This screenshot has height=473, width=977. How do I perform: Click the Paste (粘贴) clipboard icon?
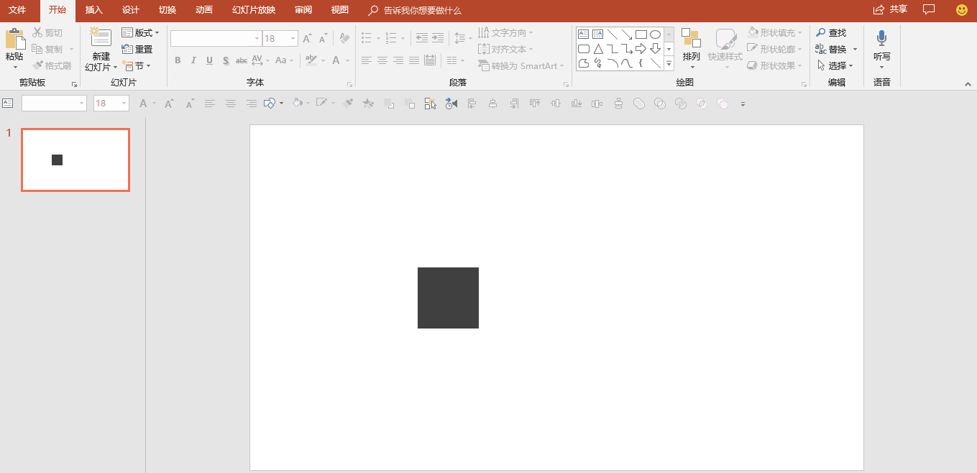tap(14, 40)
